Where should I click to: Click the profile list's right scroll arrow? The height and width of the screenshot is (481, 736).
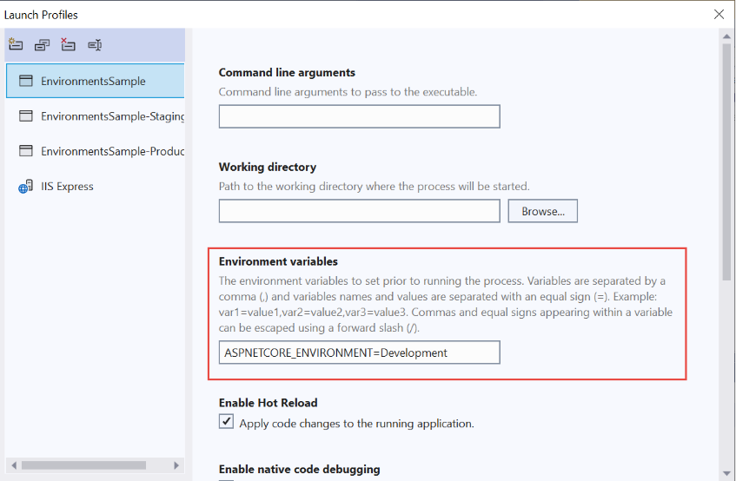click(176, 465)
